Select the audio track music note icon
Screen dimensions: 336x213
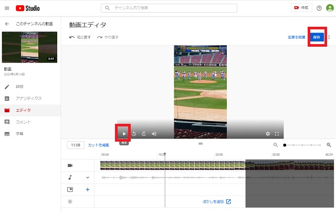[x=70, y=177]
